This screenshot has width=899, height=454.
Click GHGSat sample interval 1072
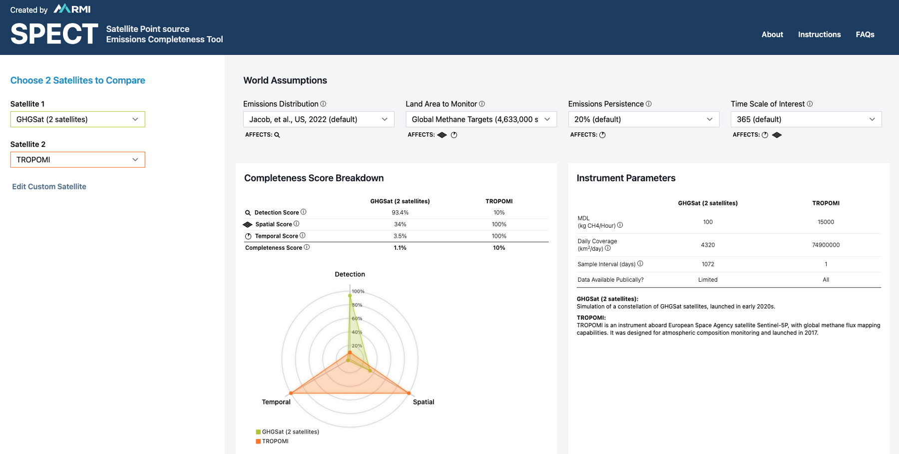[708, 264]
